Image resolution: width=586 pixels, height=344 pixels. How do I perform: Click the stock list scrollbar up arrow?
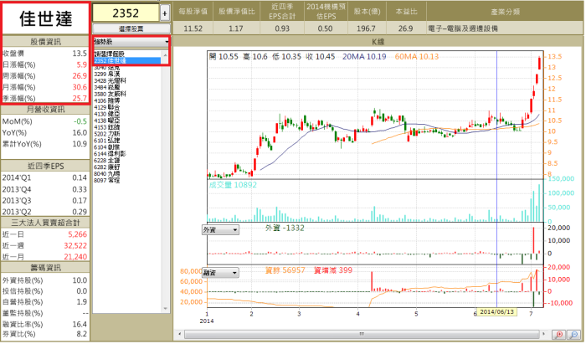click(165, 54)
